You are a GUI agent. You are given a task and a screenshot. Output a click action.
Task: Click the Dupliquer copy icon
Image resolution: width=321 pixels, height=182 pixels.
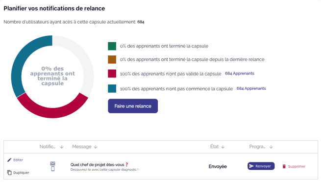9,173
